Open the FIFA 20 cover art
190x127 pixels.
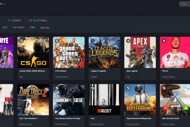(175, 52)
